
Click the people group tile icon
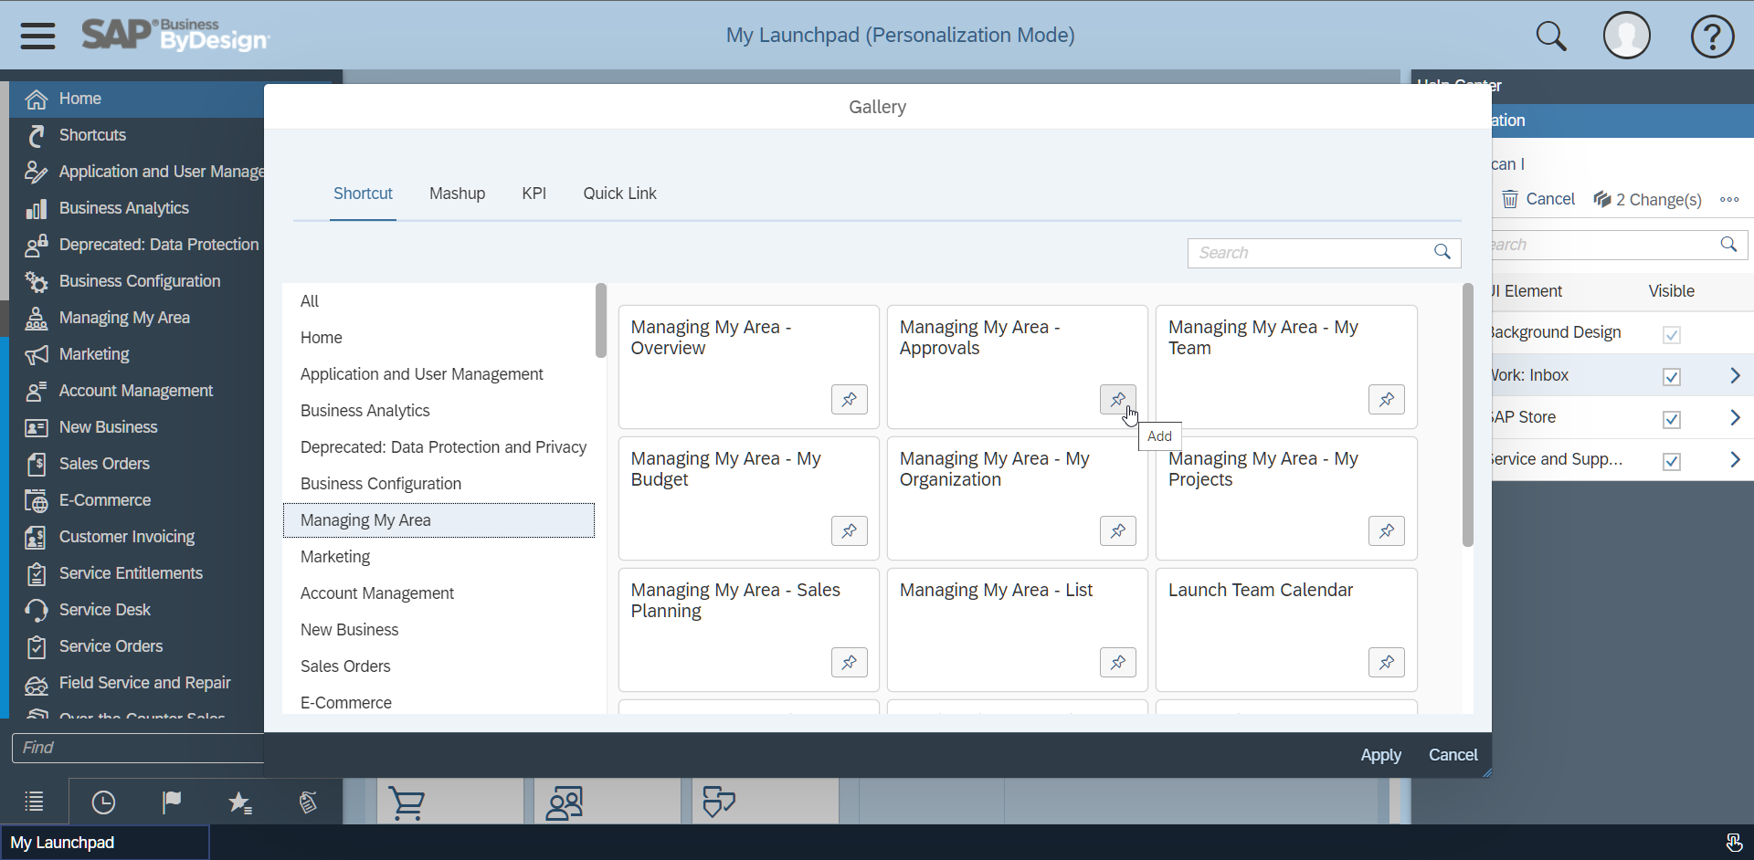tap(564, 803)
